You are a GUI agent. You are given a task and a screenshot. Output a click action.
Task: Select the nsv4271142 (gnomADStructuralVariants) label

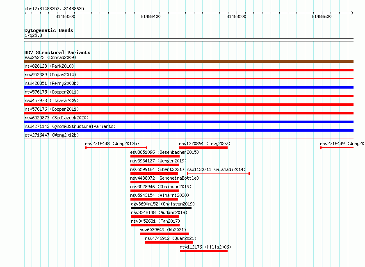pyautogui.click(x=70, y=126)
